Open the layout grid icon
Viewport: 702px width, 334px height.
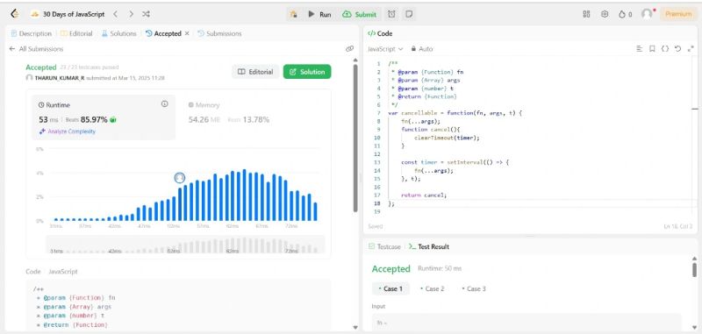pos(586,14)
